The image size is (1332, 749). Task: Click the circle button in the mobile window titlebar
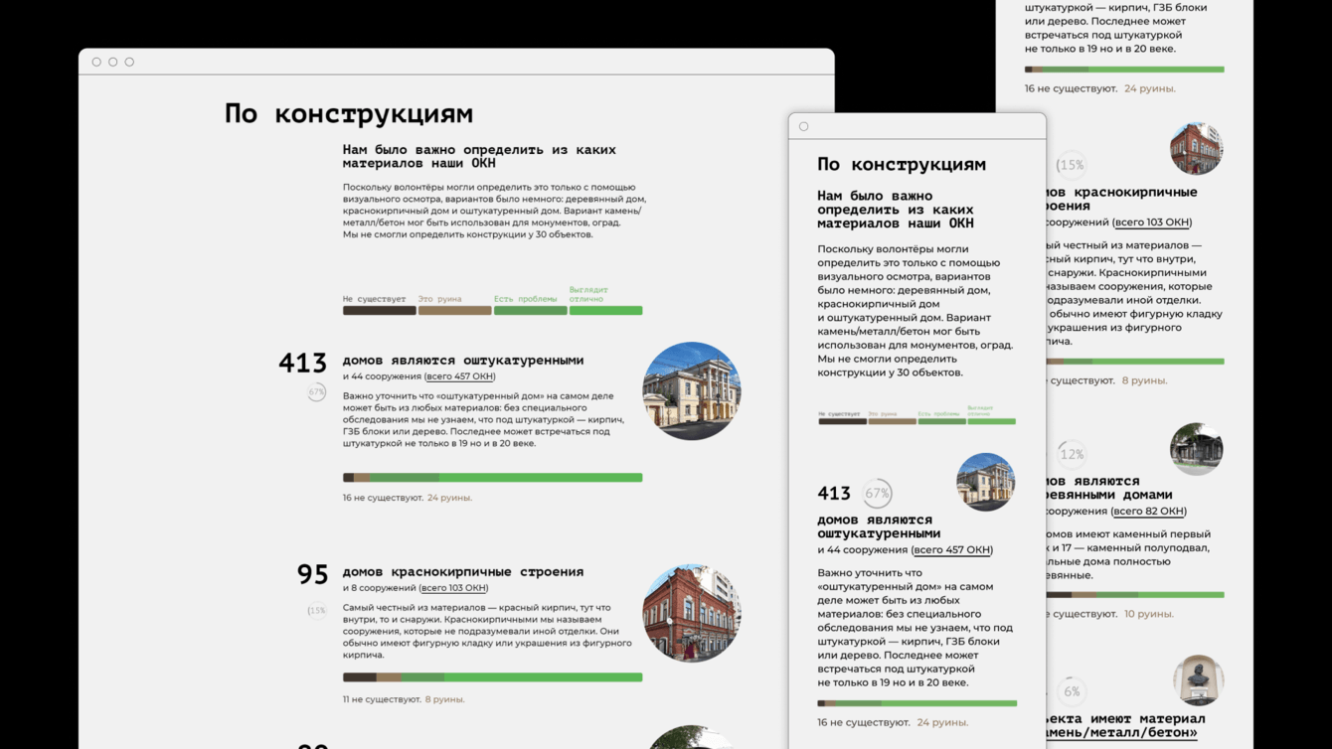(803, 126)
